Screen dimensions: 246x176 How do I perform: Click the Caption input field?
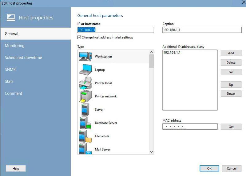coord(202,30)
